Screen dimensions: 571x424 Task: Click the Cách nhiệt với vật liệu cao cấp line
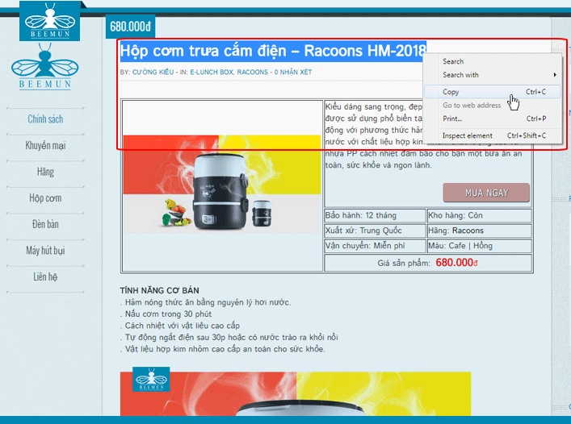pos(182,326)
